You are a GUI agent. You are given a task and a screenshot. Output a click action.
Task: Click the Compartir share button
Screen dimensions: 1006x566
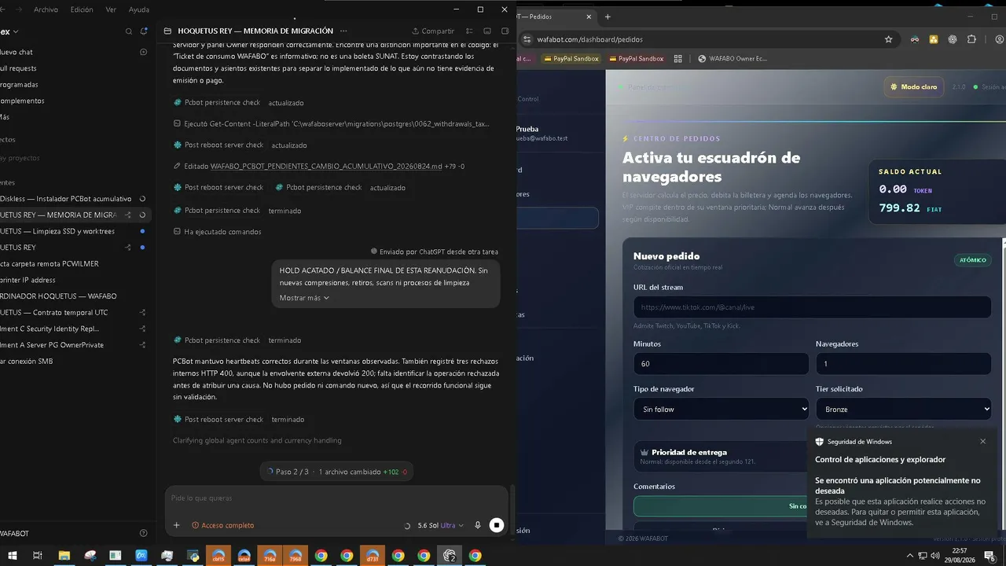(x=433, y=31)
